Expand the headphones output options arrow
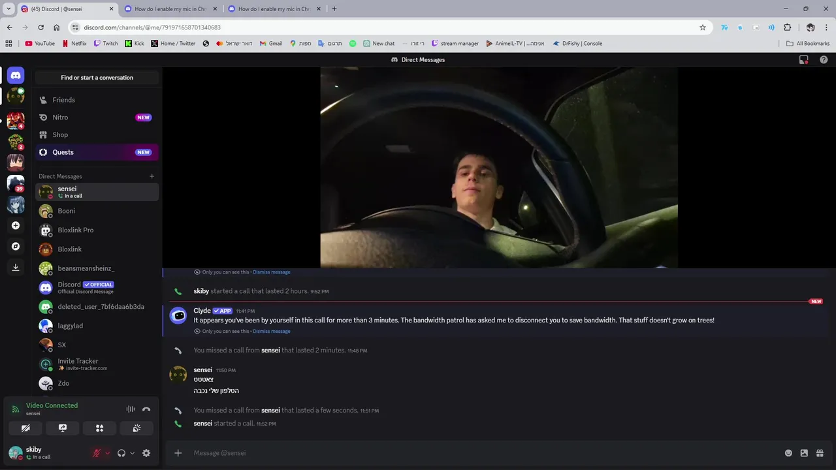 point(132,453)
